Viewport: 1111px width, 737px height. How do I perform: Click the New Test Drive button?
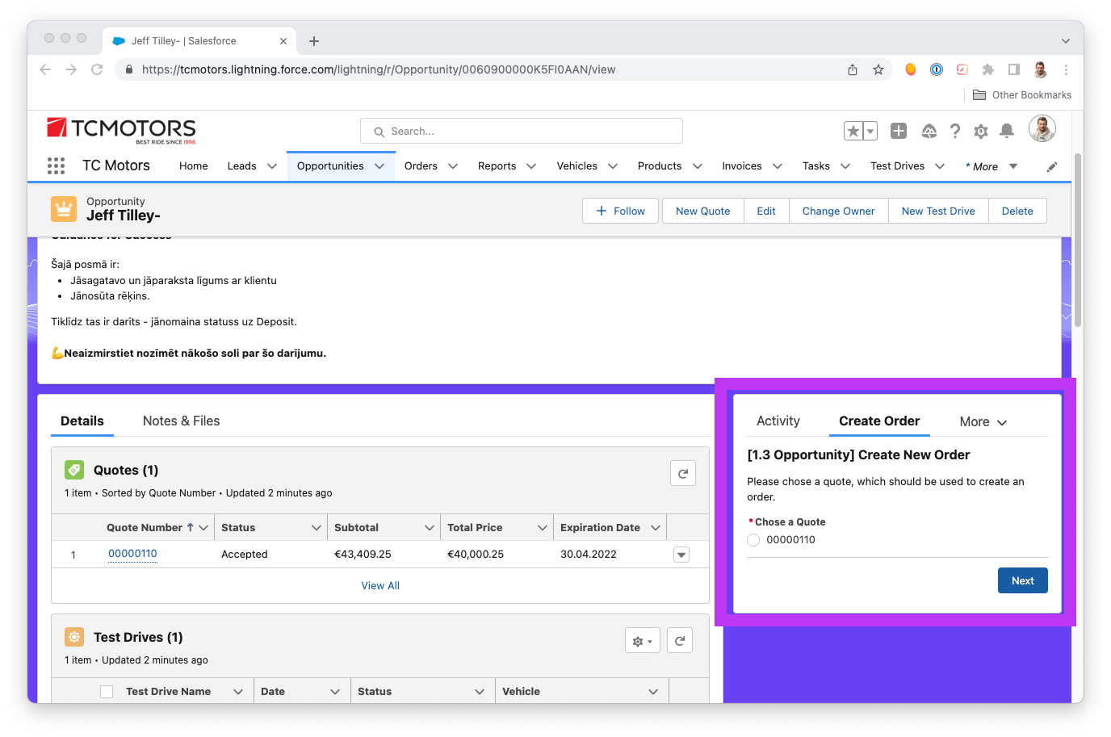[x=938, y=211]
